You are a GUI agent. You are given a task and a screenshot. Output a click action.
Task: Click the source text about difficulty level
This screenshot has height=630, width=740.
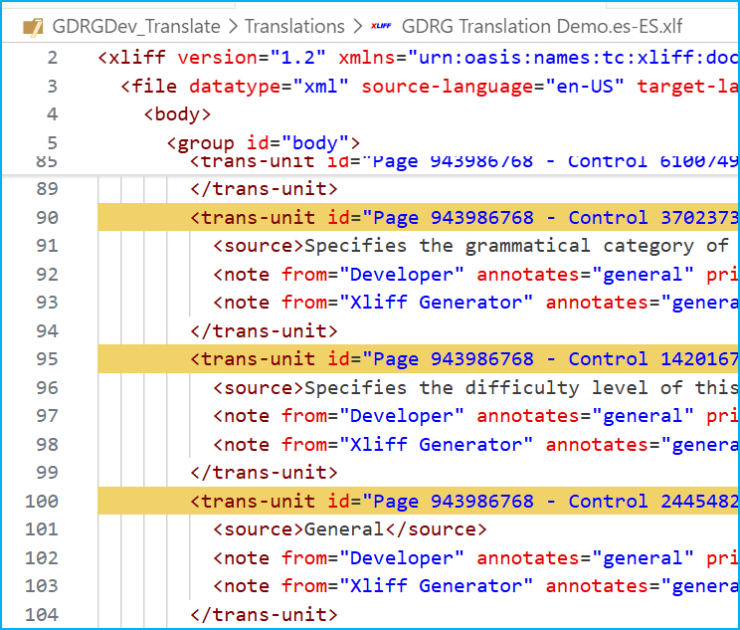[517, 388]
